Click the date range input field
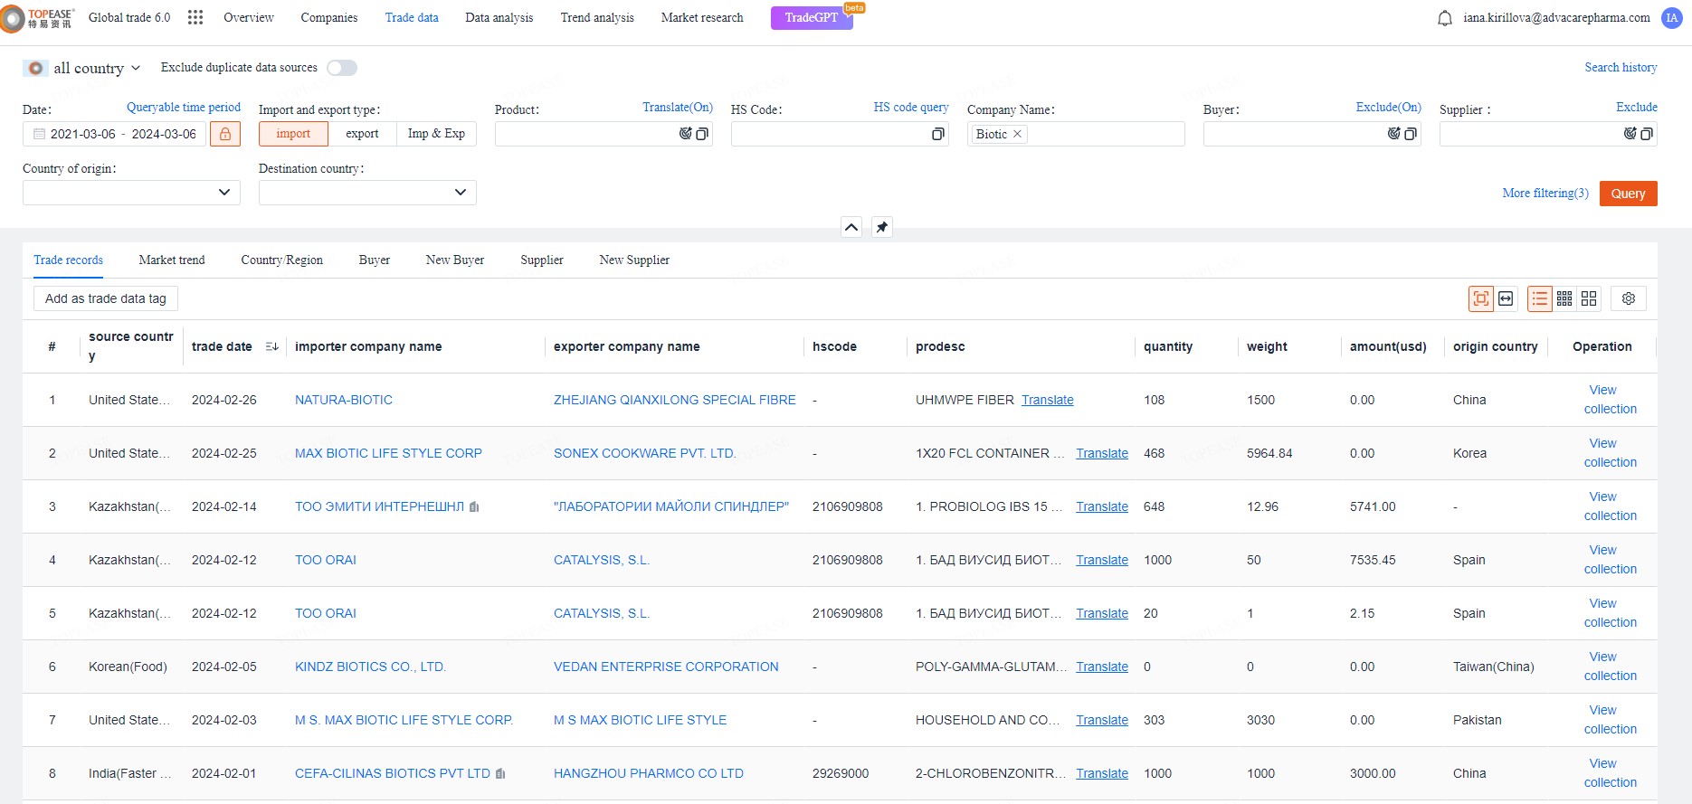 point(115,134)
